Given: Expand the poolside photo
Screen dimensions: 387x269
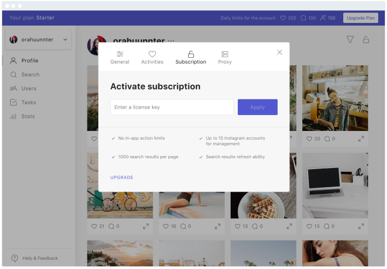Looking at the screenshot, I should point(218,226).
